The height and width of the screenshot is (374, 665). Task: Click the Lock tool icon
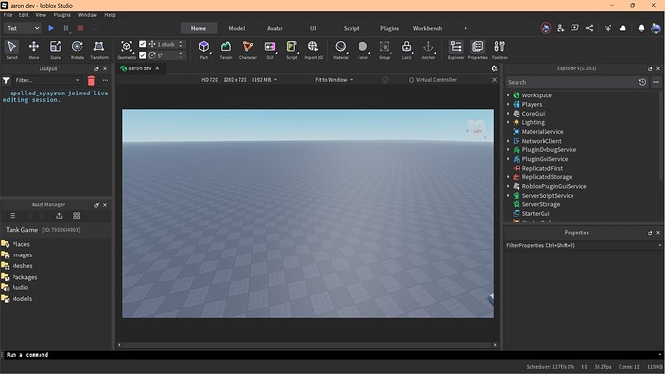click(x=407, y=49)
